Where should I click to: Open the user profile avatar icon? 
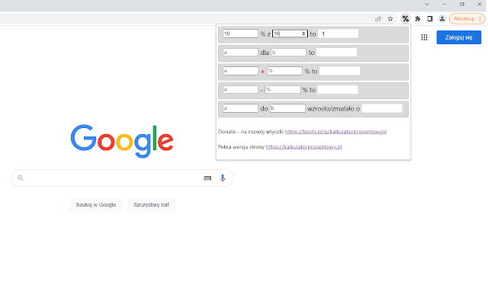(x=442, y=18)
